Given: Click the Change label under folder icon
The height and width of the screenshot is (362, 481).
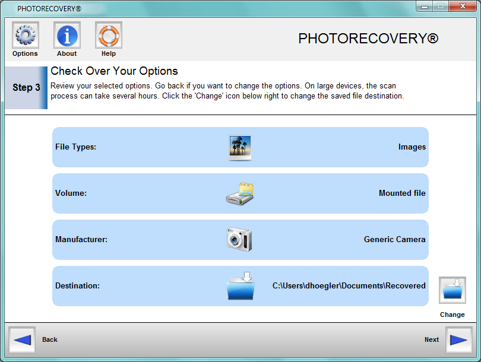Looking at the screenshot, I should [x=452, y=315].
